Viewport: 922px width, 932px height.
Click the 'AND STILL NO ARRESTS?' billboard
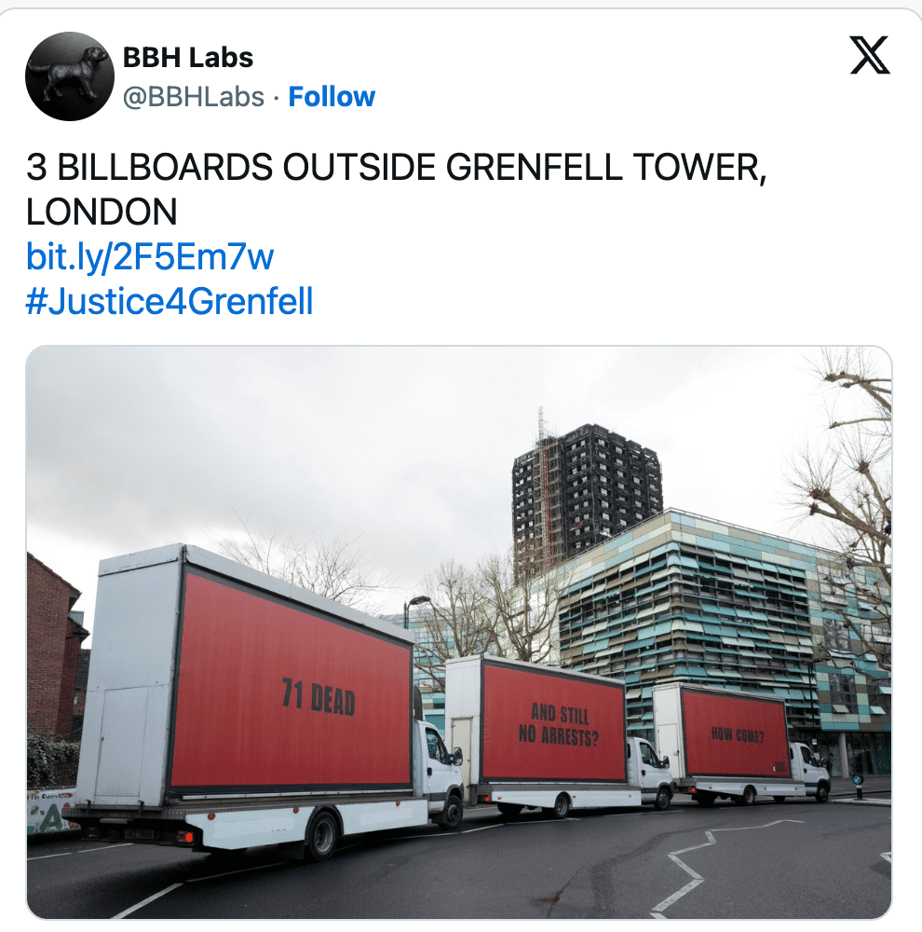click(x=553, y=723)
